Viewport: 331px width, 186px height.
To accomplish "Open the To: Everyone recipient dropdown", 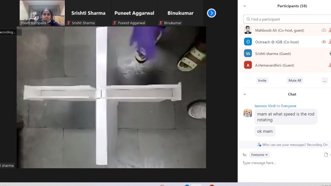I will click(259, 155).
